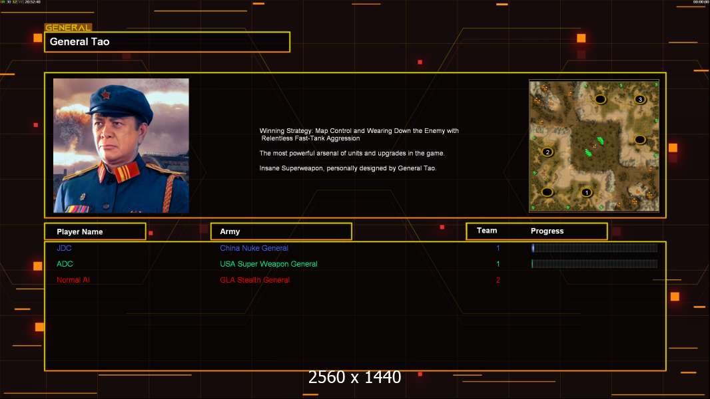The width and height of the screenshot is (710, 399).
Task: Click General Tao's portrait image
Action: point(121,146)
